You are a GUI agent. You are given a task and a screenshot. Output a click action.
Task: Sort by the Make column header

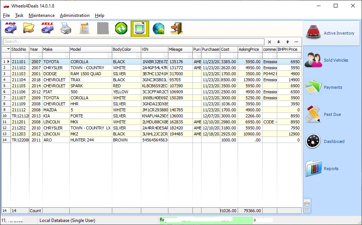click(56, 49)
